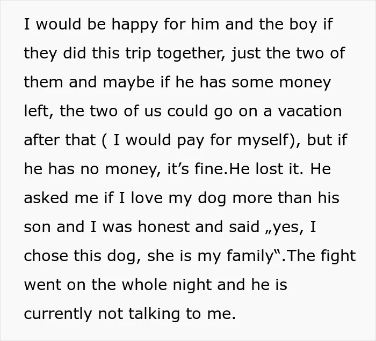Click the word "trip" in second line
The image size is (376, 341).
(139, 54)
